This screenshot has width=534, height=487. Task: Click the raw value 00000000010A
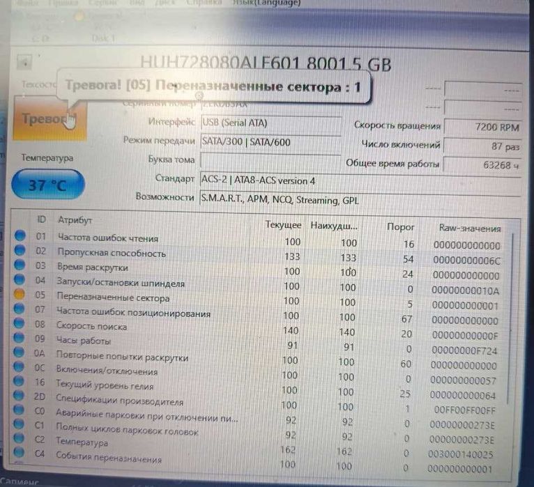pos(466,291)
